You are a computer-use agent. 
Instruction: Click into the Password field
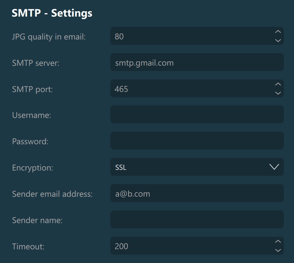click(x=197, y=141)
